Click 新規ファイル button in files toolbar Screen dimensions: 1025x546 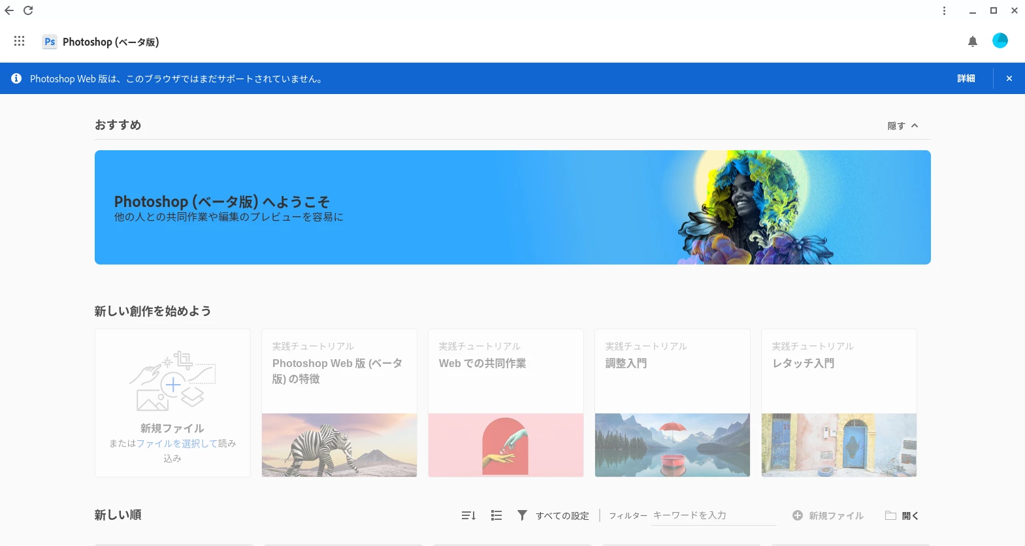click(x=828, y=515)
